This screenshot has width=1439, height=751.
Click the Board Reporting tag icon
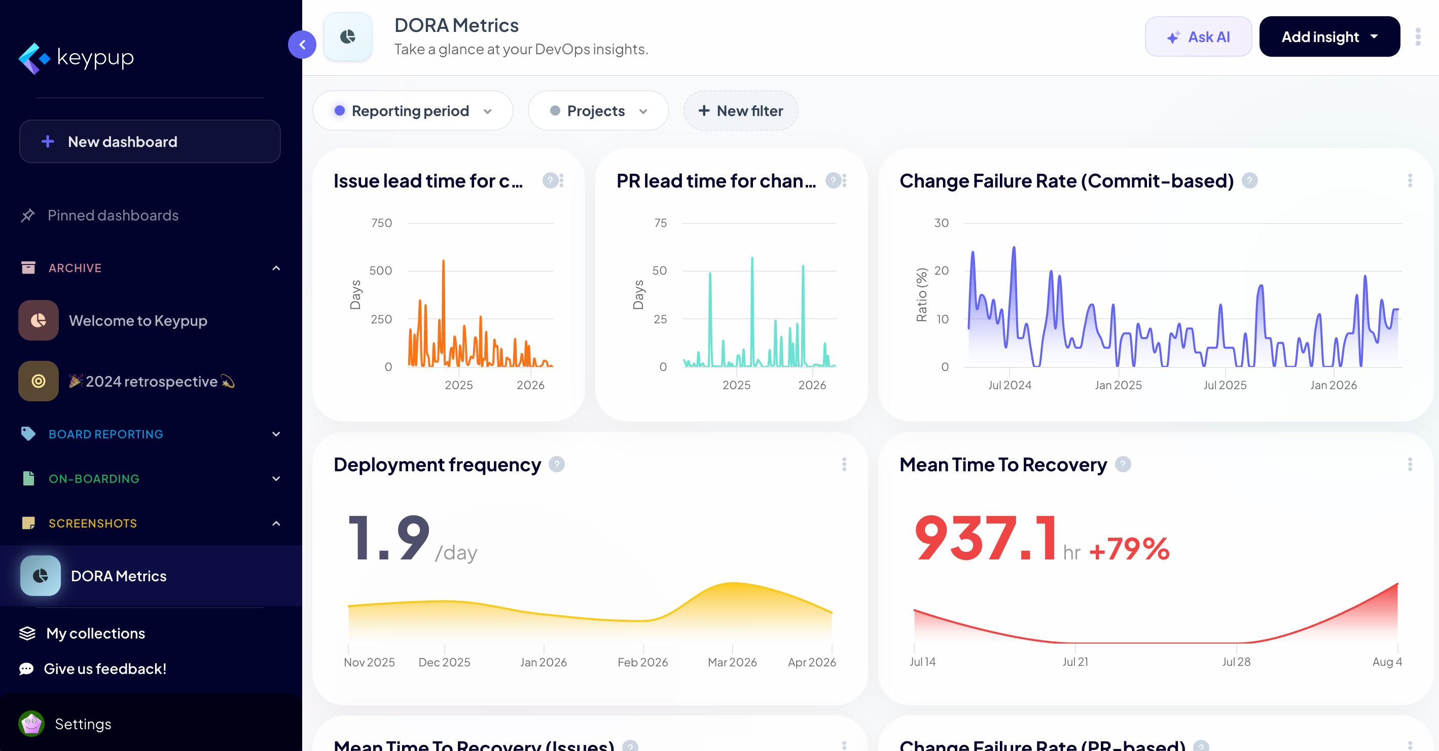28,434
